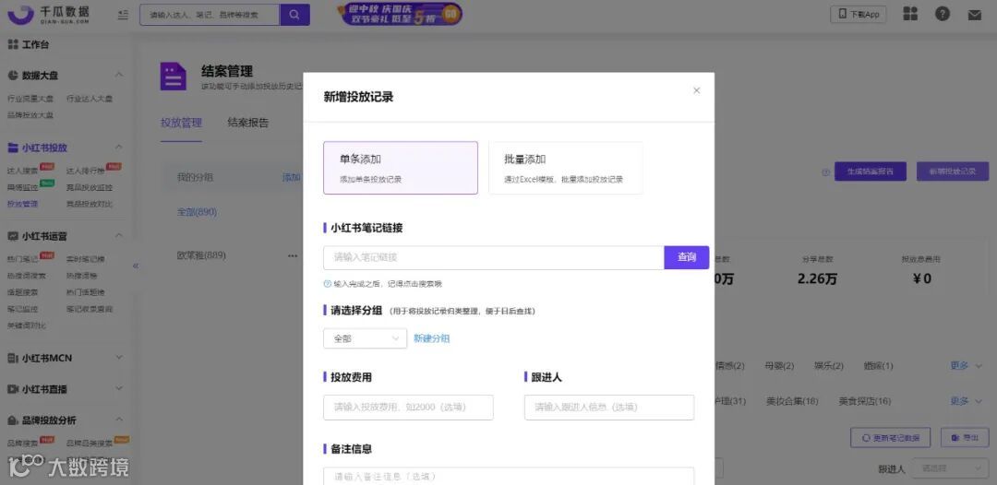Open 投放管理 in sidebar

coord(23,204)
